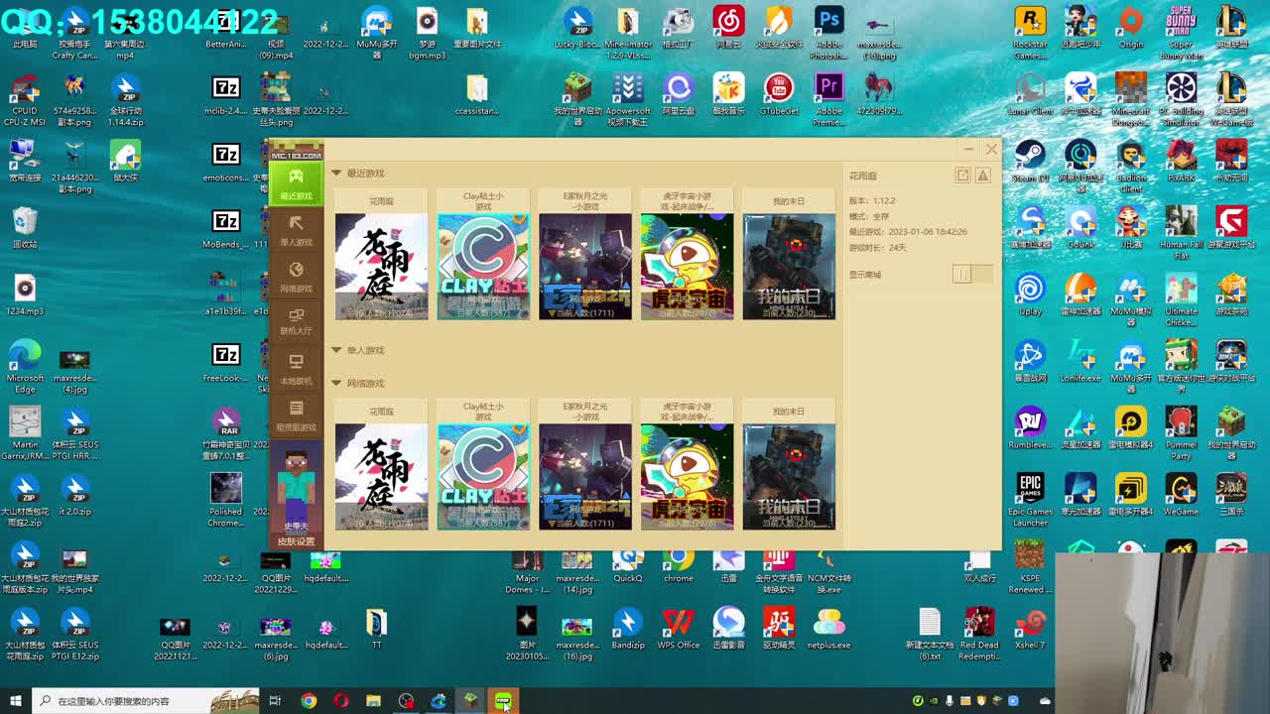This screenshot has height=714, width=1270.
Task: Select the GTubeGet desktop icon
Action: pos(779,94)
